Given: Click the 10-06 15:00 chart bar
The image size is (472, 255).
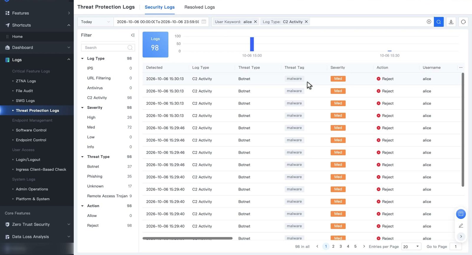Looking at the screenshot, I should (x=252, y=44).
